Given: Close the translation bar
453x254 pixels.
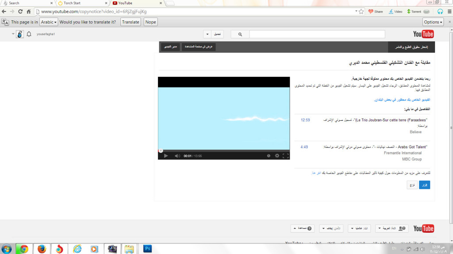Looking at the screenshot, I should point(449,22).
